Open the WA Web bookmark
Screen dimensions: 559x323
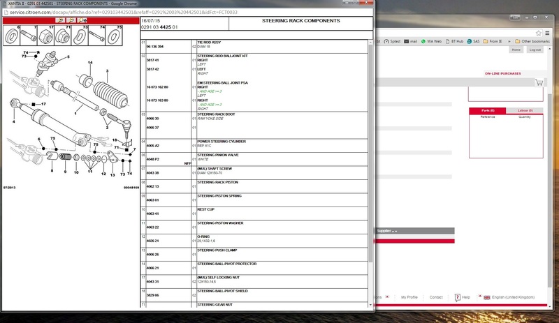click(431, 41)
